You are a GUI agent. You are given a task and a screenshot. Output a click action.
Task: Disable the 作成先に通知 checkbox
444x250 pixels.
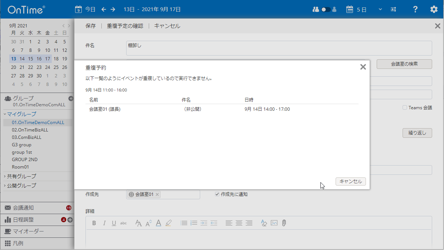(x=217, y=194)
